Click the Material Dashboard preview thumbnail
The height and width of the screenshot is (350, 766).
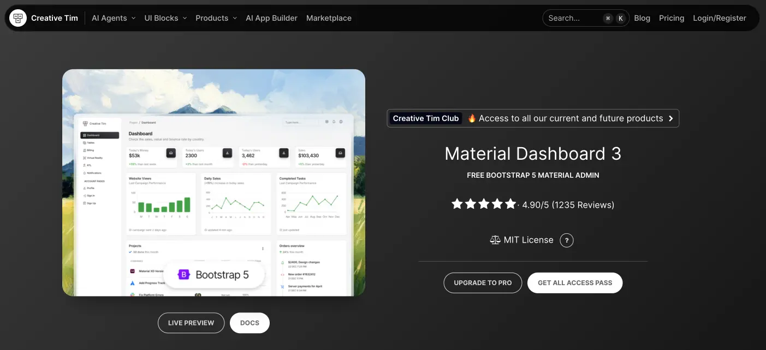coord(213,183)
